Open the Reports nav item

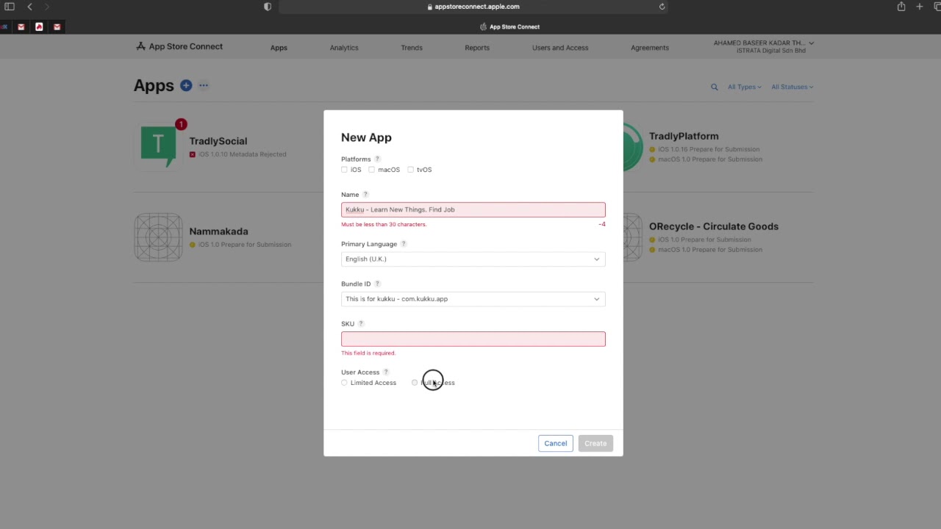(x=477, y=48)
